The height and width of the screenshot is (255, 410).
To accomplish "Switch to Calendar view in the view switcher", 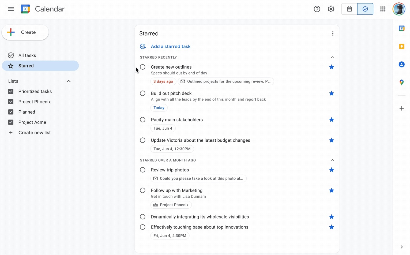I will [349, 9].
